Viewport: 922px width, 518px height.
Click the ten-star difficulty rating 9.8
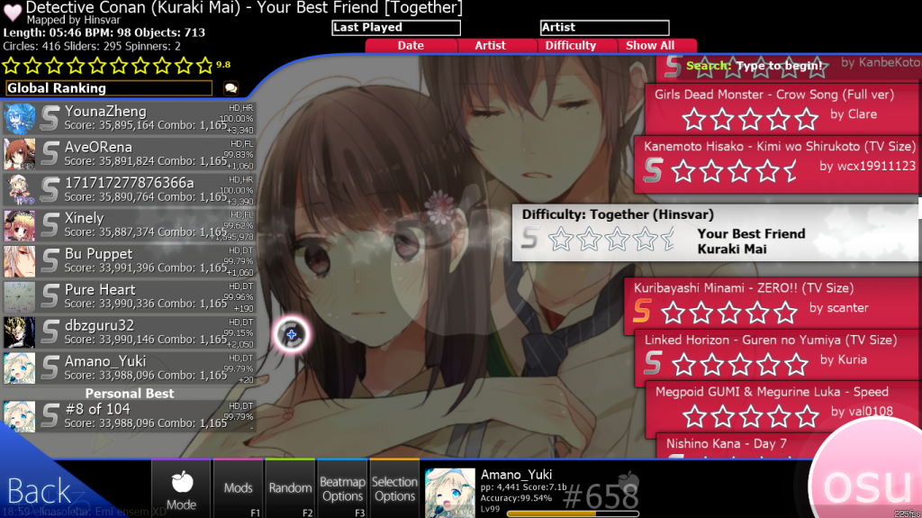click(116, 66)
